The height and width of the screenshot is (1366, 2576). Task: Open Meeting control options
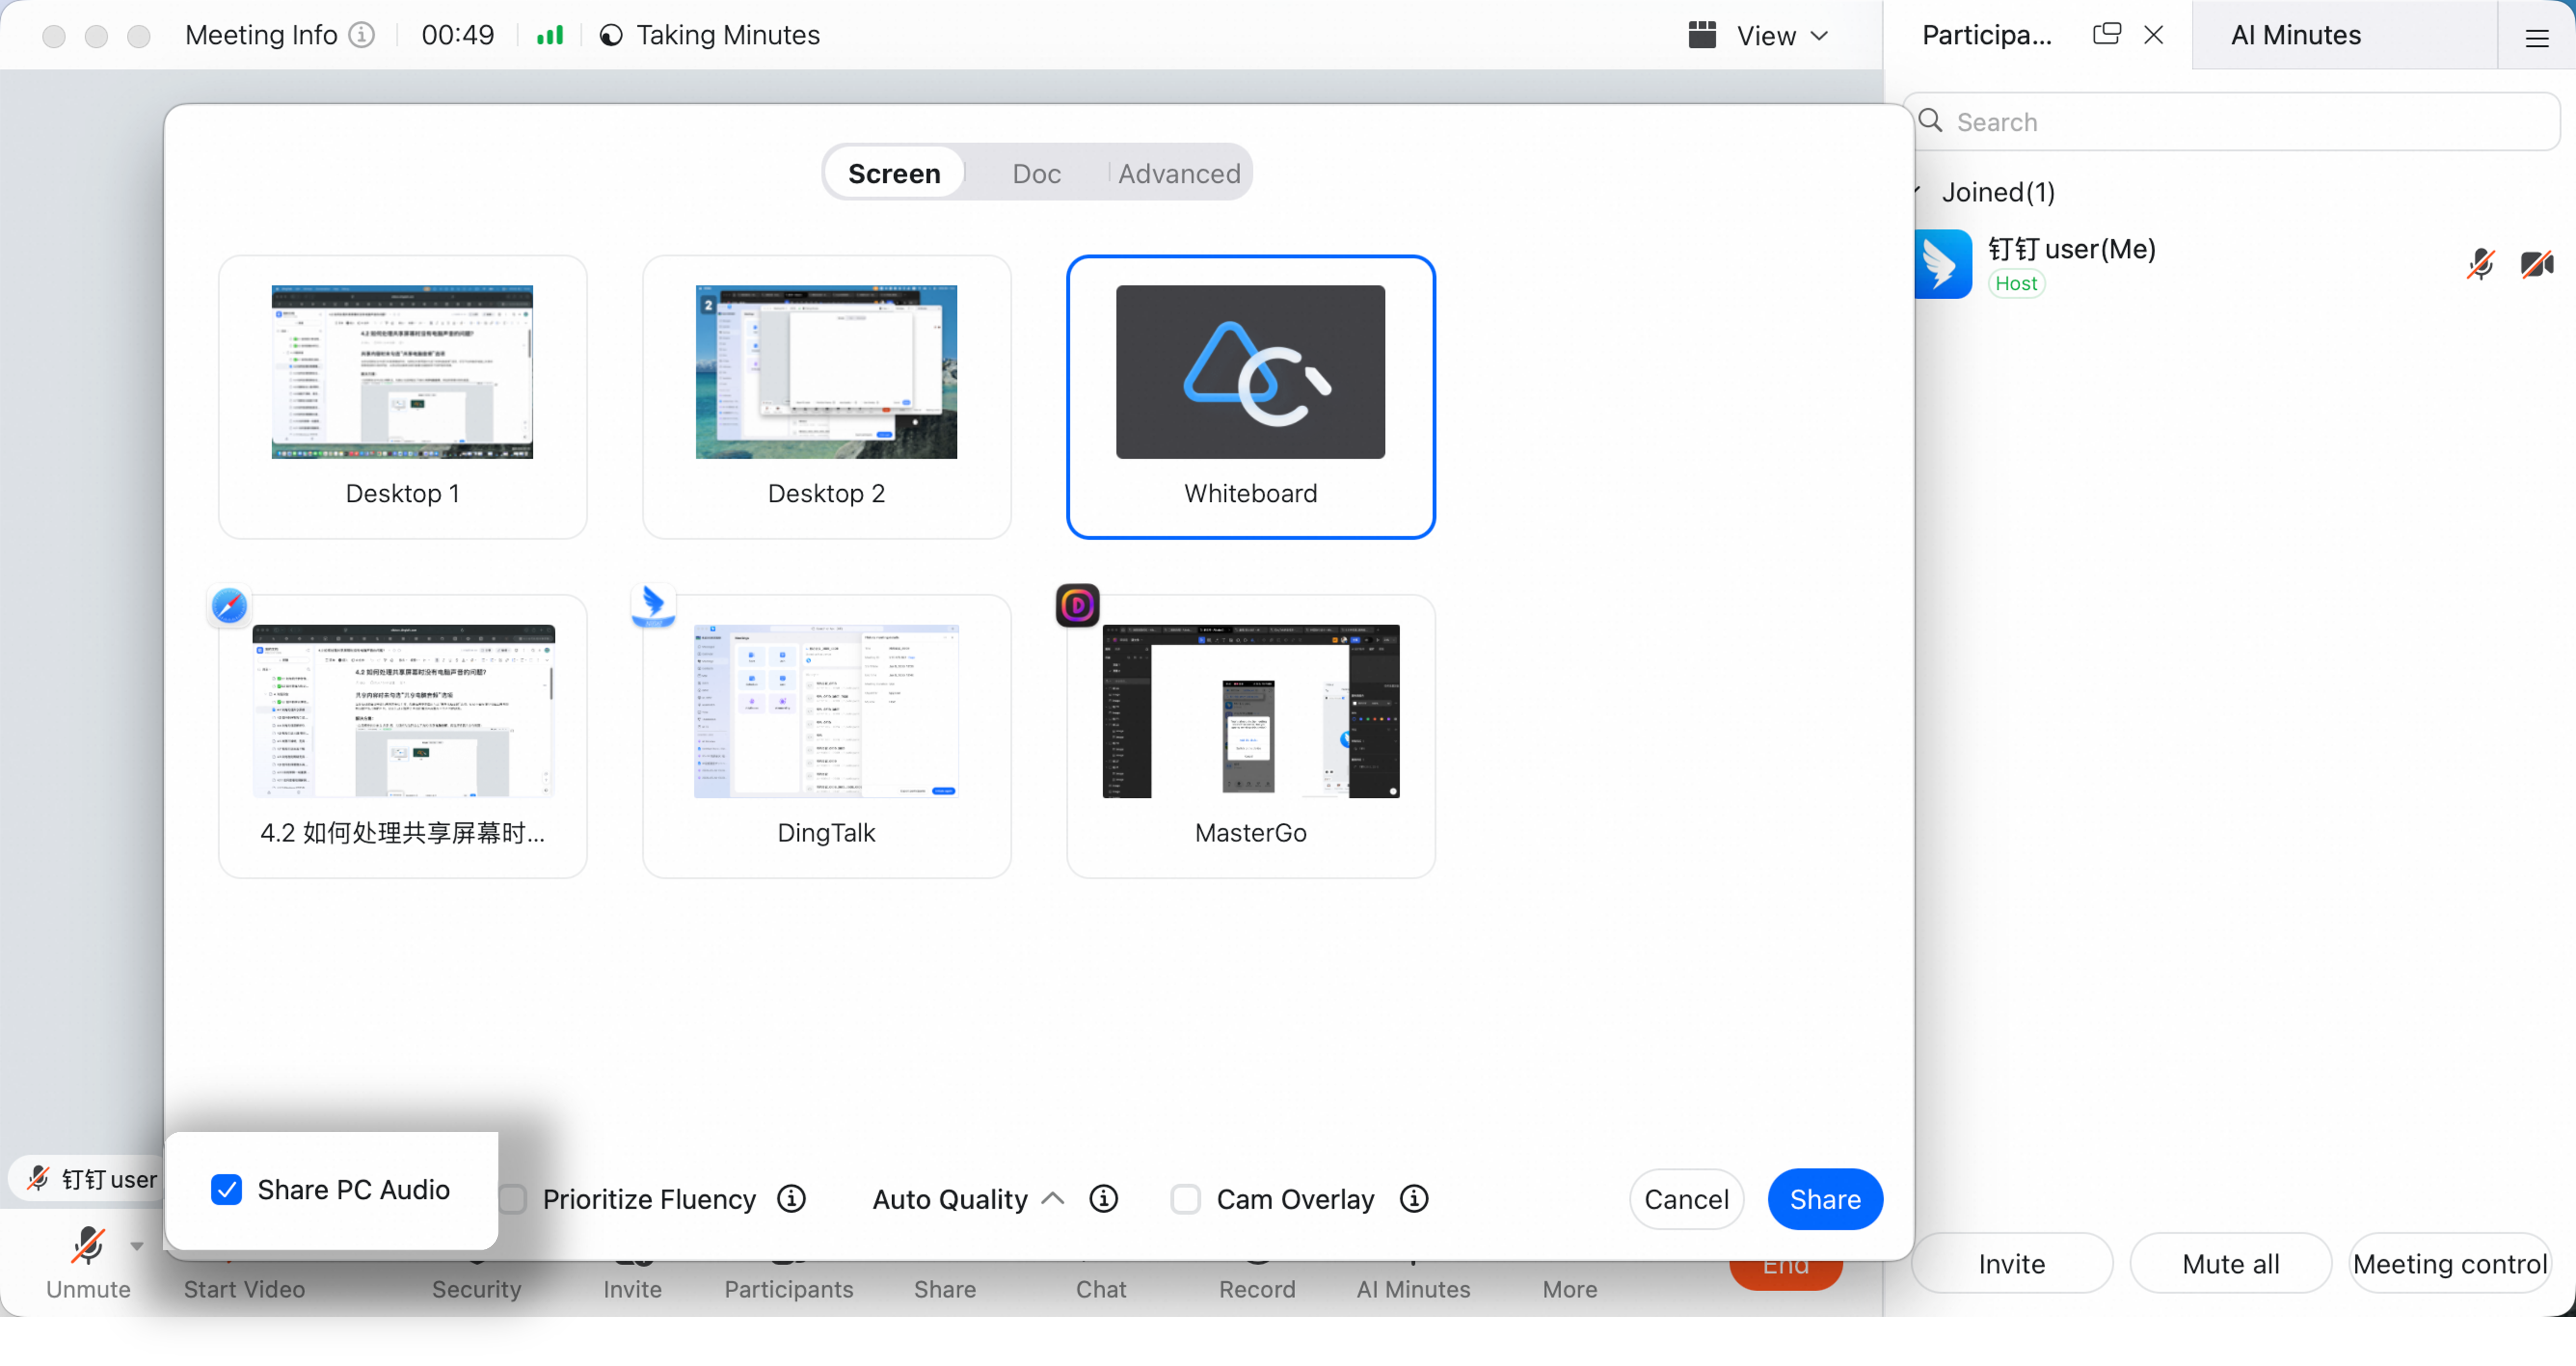2450,1263
